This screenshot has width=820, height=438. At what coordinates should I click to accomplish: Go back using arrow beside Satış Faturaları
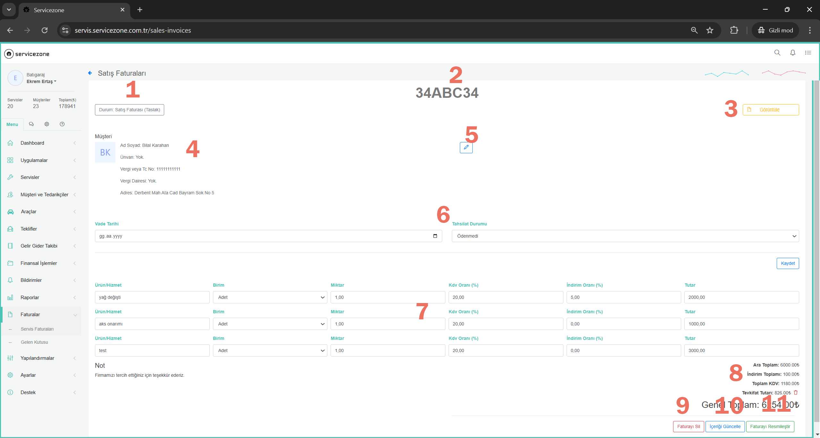coord(90,73)
